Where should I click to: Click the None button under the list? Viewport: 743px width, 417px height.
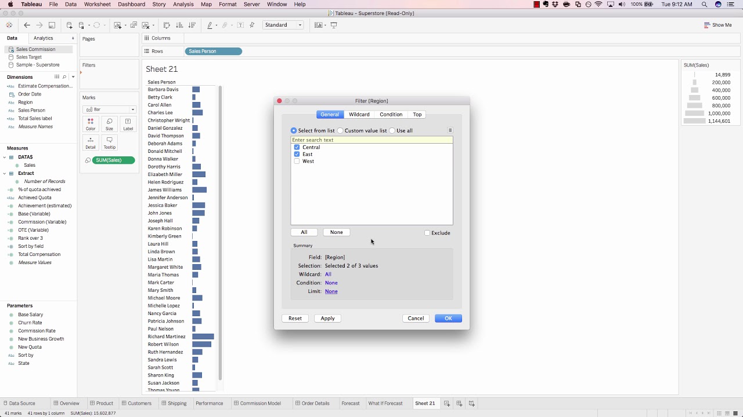[x=337, y=232]
